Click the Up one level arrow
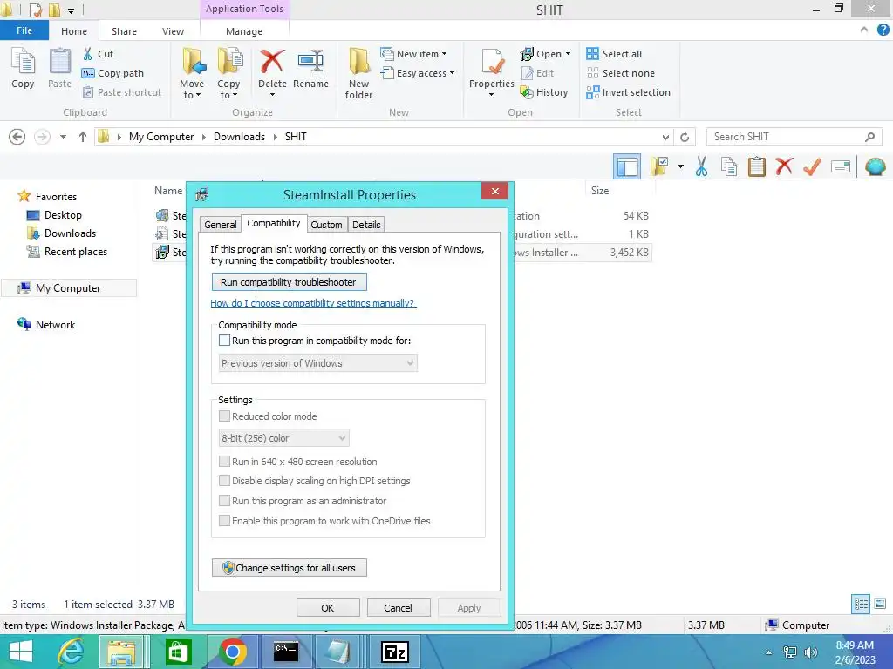 pyautogui.click(x=83, y=137)
